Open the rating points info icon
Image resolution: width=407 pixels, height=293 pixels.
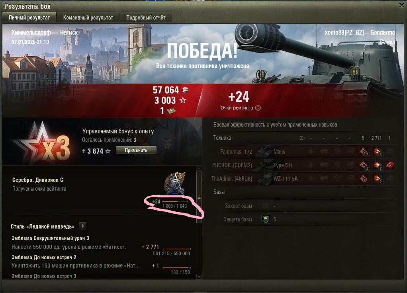(x=258, y=108)
